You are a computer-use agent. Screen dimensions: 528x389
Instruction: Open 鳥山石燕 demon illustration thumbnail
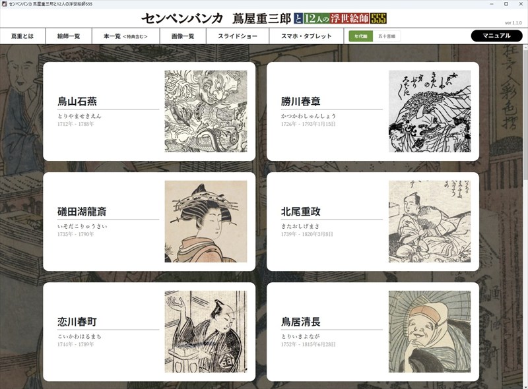coord(205,111)
